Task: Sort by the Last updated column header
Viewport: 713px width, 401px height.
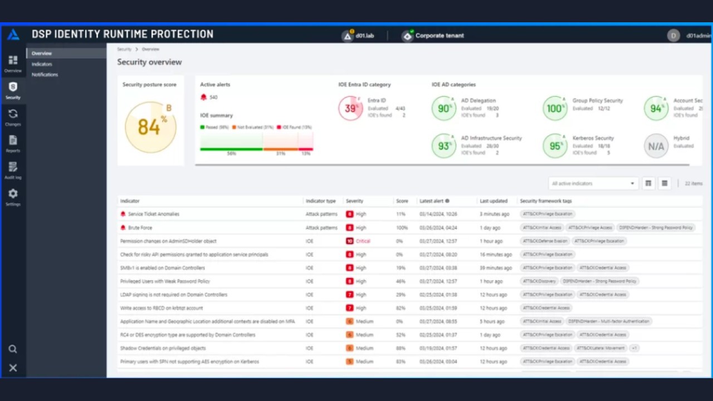Action: coord(494,201)
